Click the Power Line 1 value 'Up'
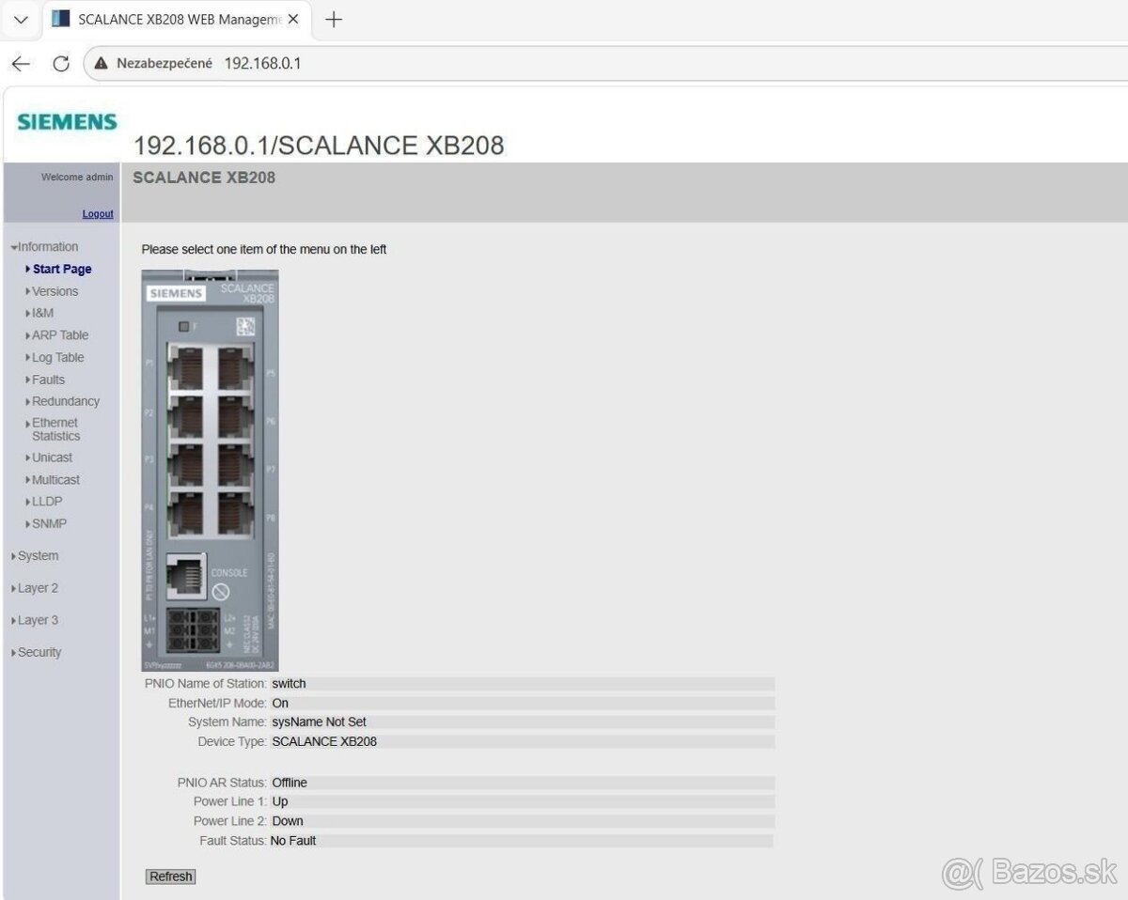1128x900 pixels. click(x=280, y=801)
